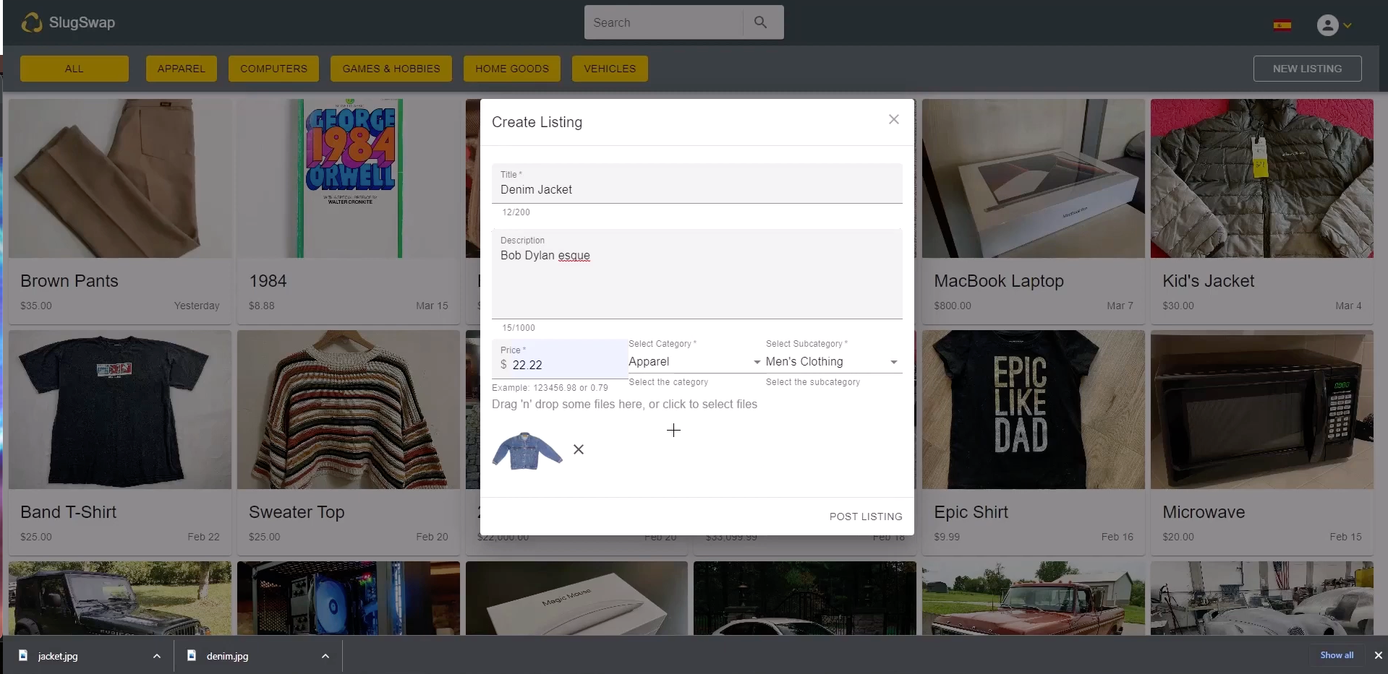Click the Post Listing button

click(x=866, y=517)
